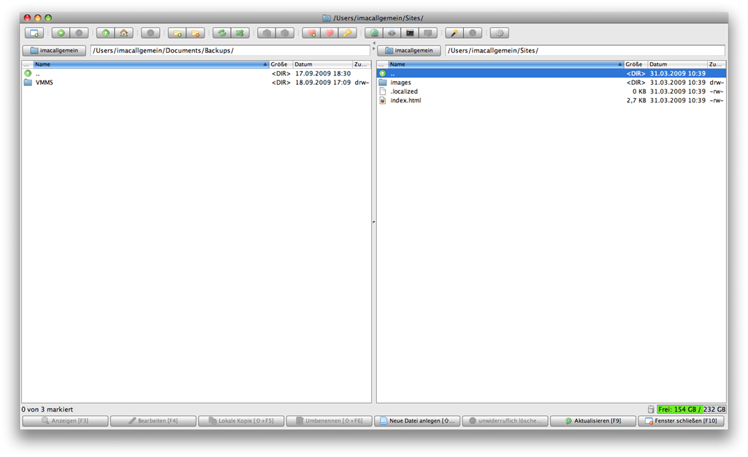Click left panel Zu... permissions column header
The image size is (748, 457).
pyautogui.click(x=361, y=64)
